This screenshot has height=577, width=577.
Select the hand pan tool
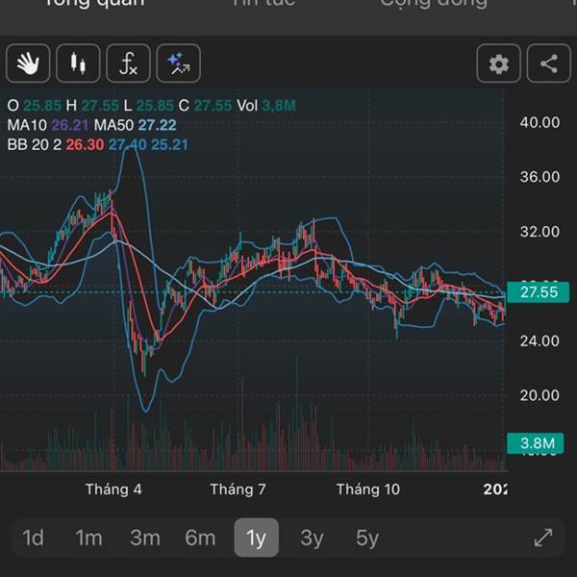(x=28, y=63)
